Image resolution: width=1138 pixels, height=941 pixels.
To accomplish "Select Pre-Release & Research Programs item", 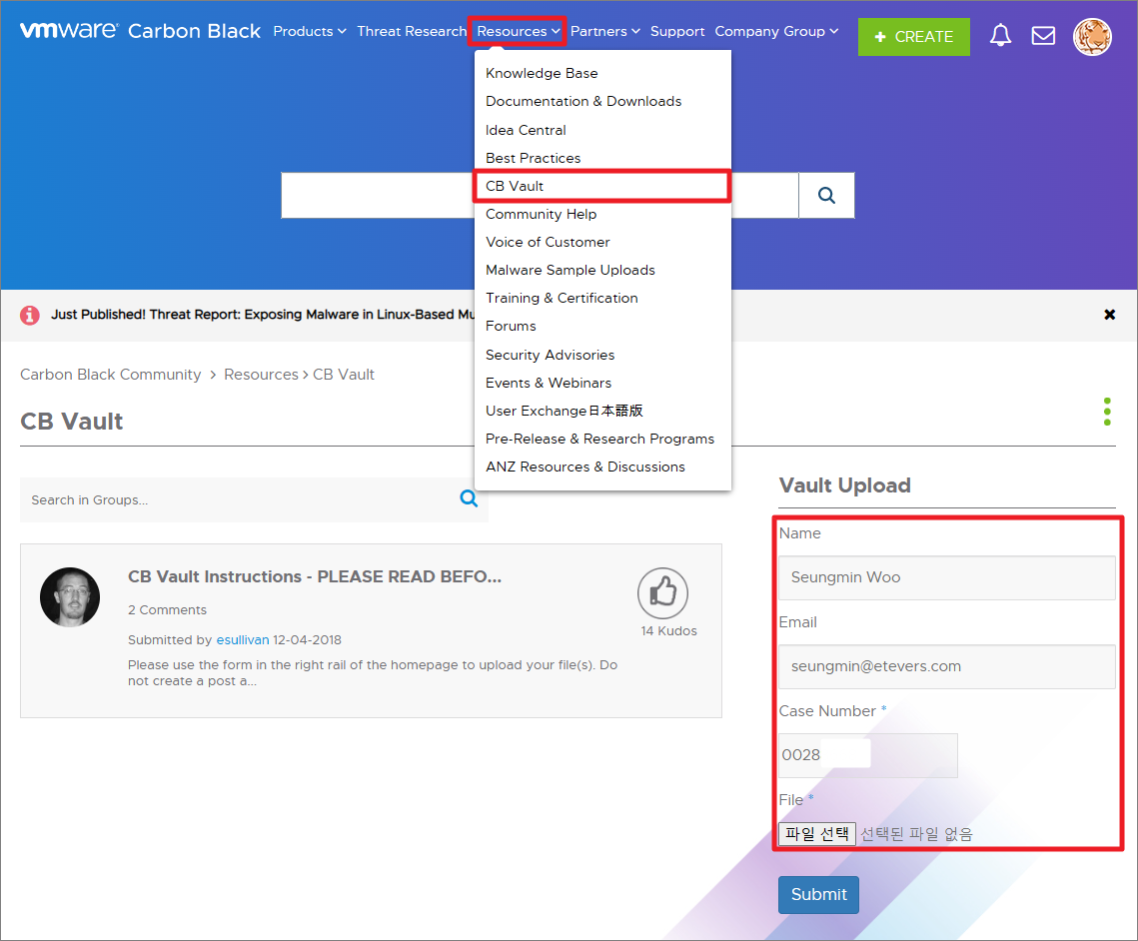I will pyautogui.click(x=599, y=439).
